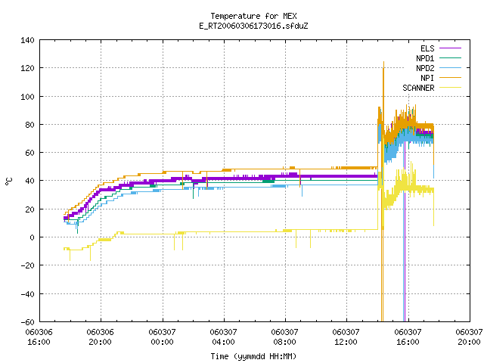Click the x-axis label 060307 12:00

pos(346,337)
